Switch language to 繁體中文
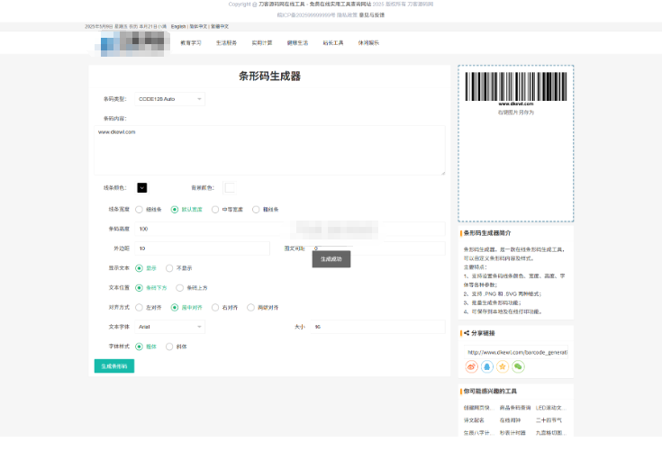 tap(220, 26)
